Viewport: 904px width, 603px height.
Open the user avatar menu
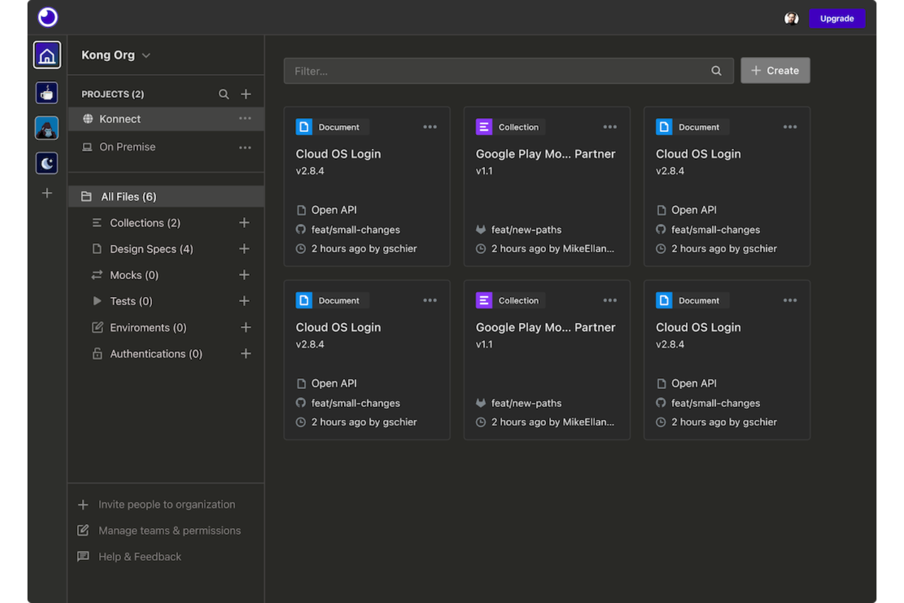pos(792,18)
